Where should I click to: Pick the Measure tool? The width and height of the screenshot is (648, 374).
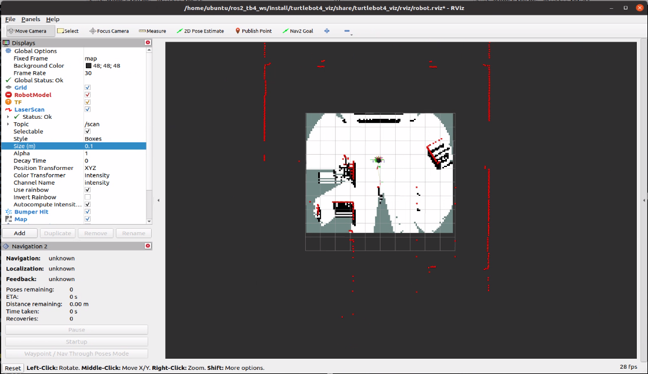point(153,31)
